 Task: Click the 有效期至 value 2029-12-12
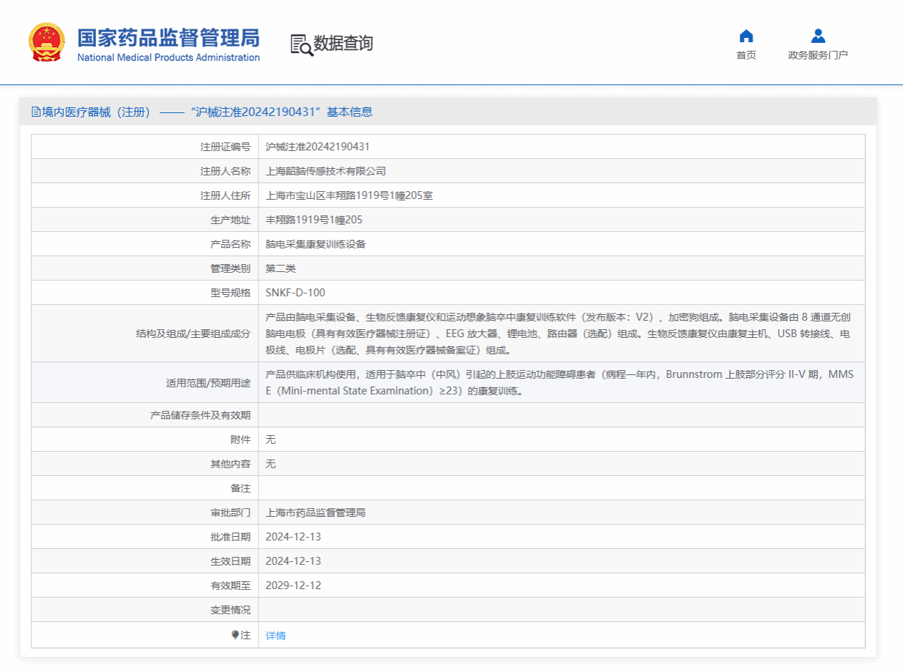point(292,585)
